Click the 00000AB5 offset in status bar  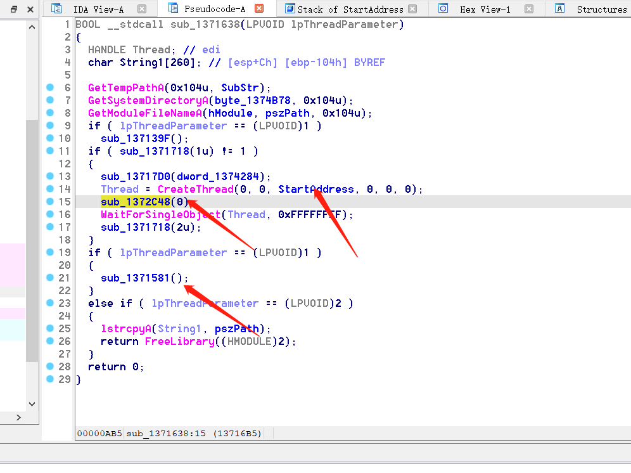click(x=99, y=434)
